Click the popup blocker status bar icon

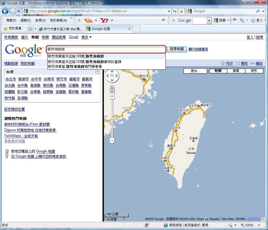[147, 225]
